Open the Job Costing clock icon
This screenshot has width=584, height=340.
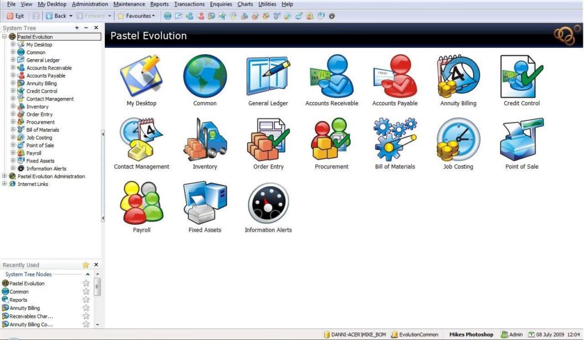(x=459, y=140)
